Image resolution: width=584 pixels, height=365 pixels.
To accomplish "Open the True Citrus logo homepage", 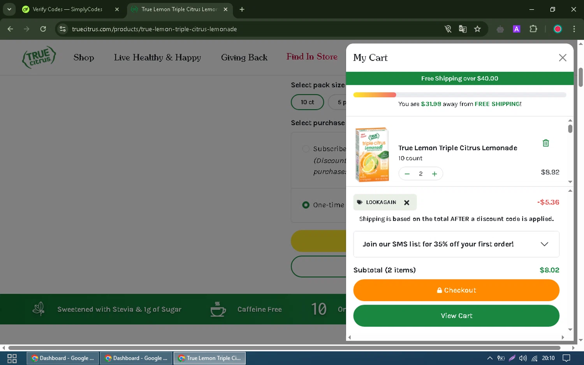I will 39,57.
